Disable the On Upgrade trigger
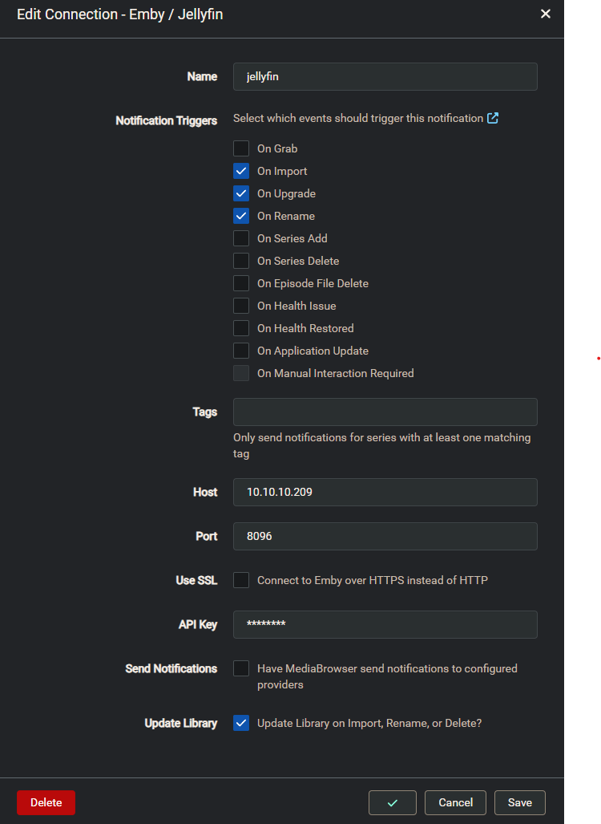The width and height of the screenshot is (601, 824). pyautogui.click(x=241, y=193)
